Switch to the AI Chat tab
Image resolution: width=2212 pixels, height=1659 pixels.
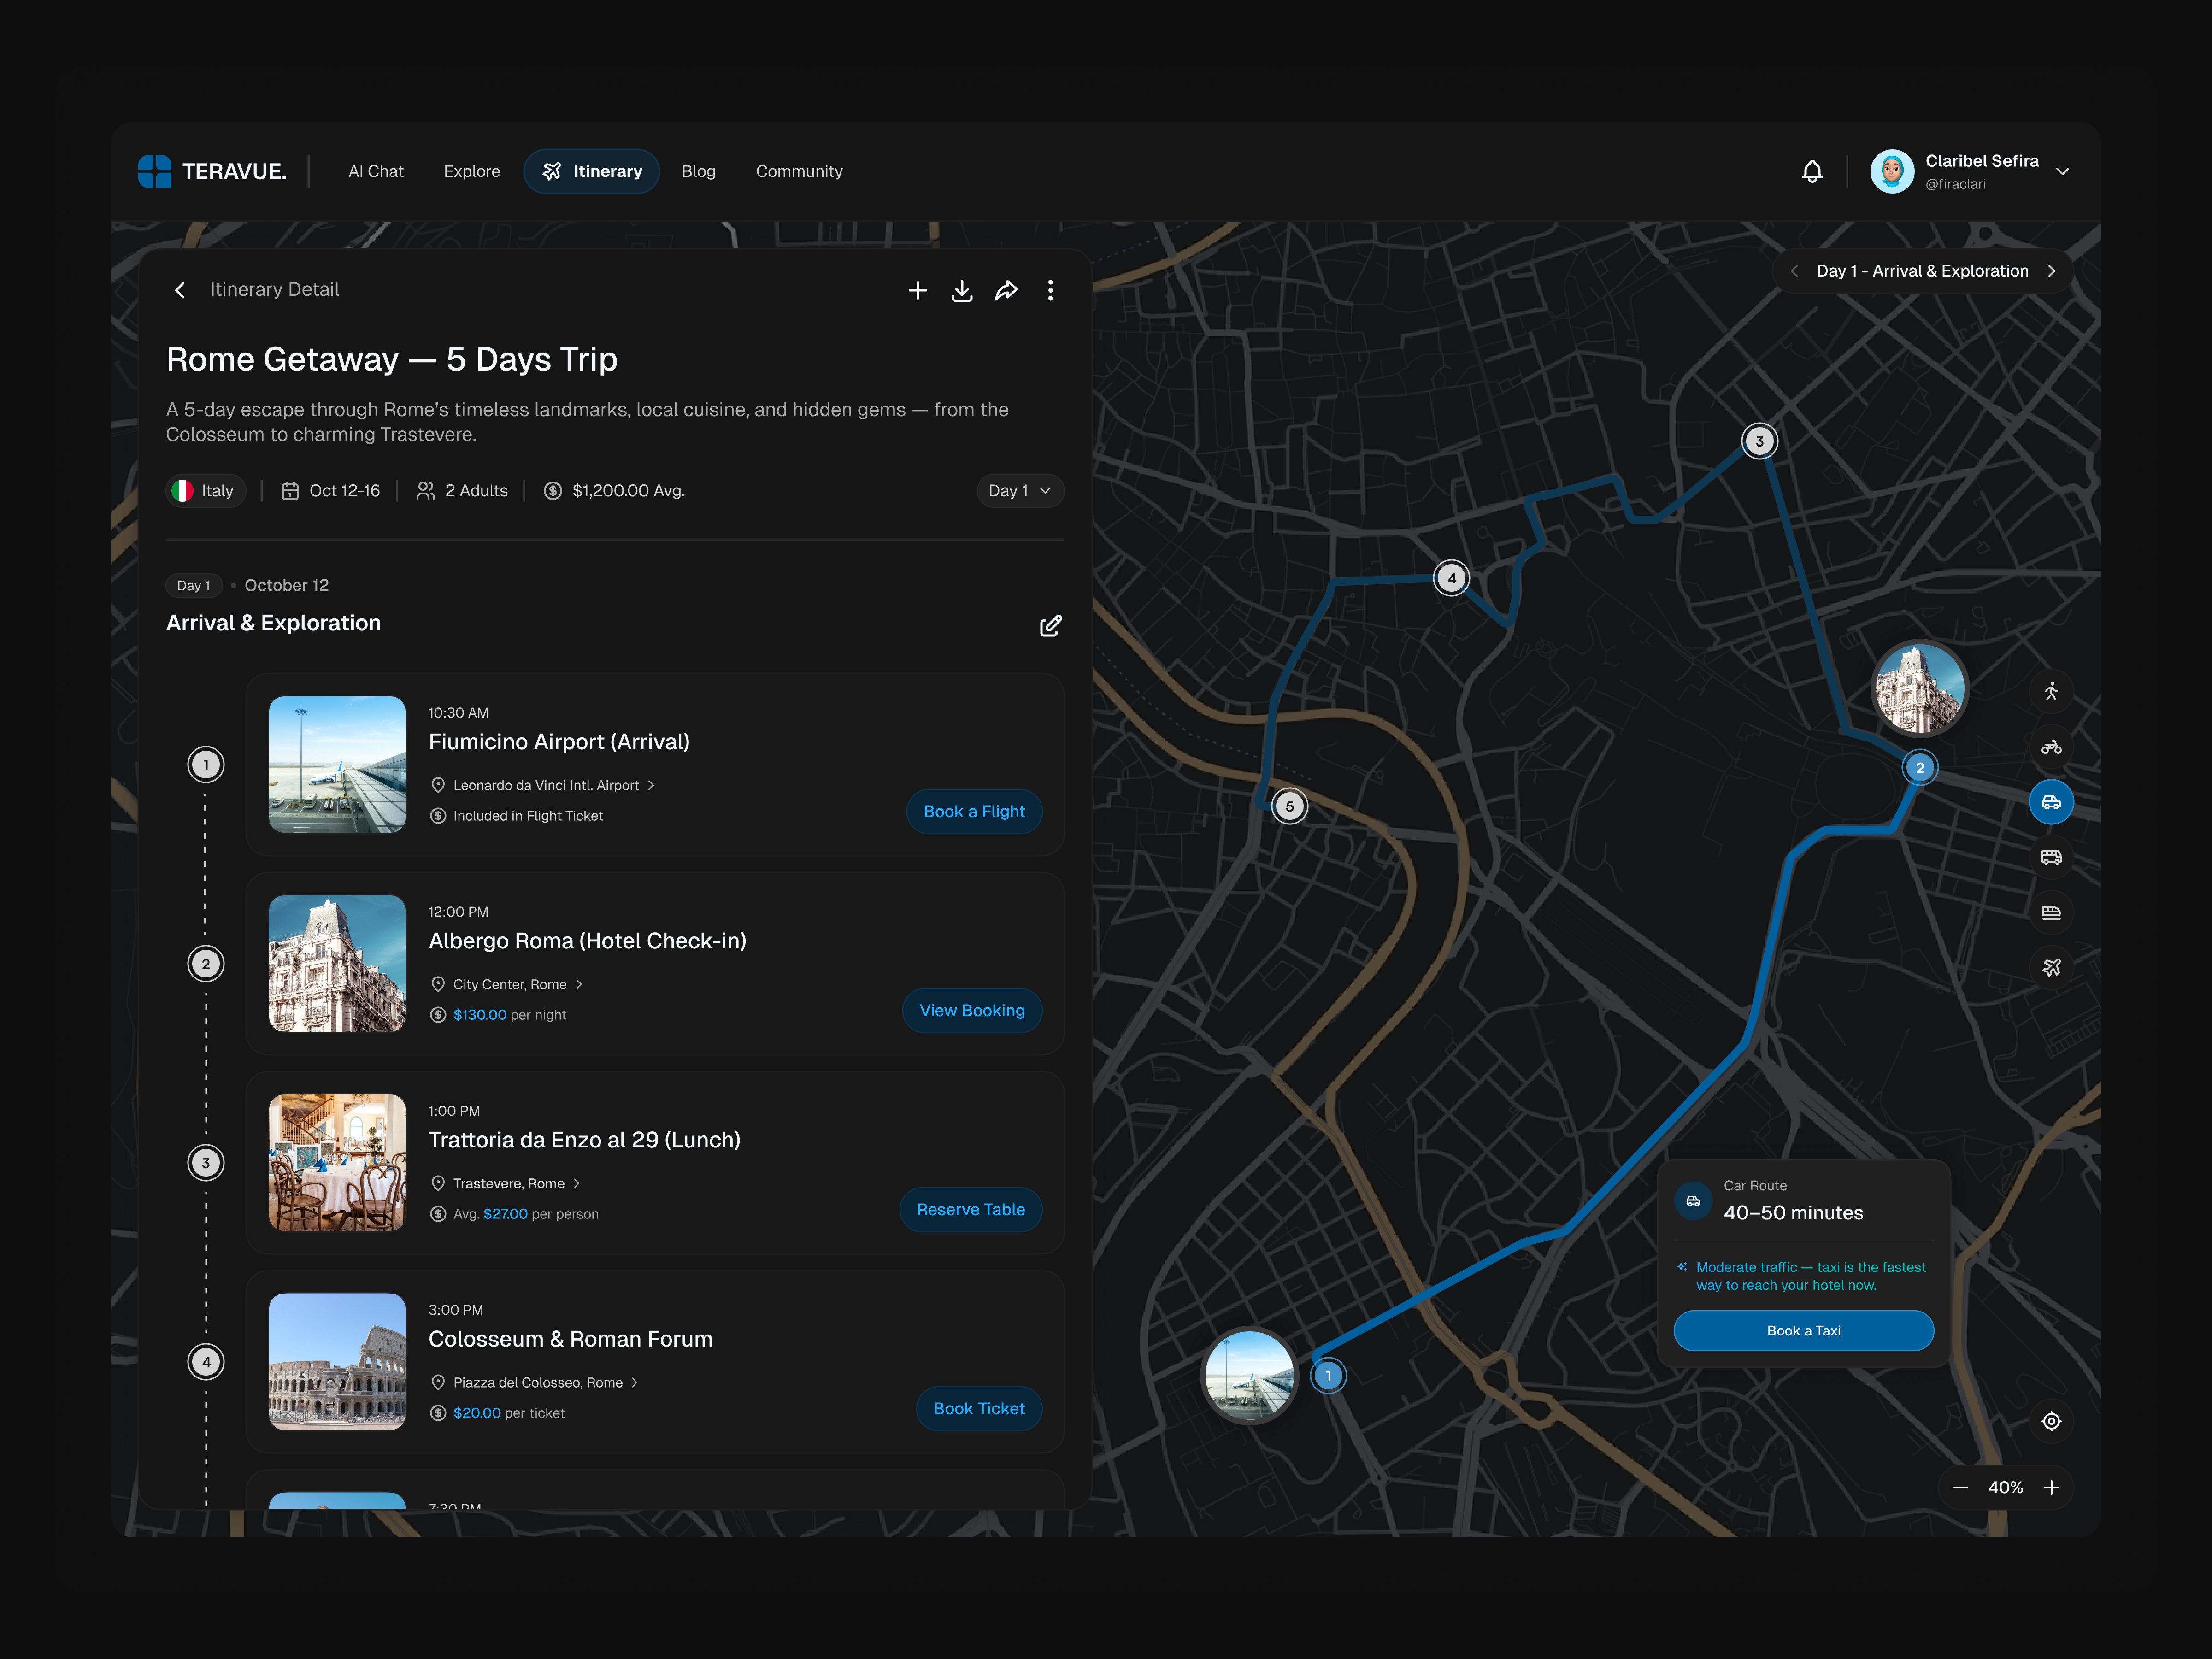point(376,171)
